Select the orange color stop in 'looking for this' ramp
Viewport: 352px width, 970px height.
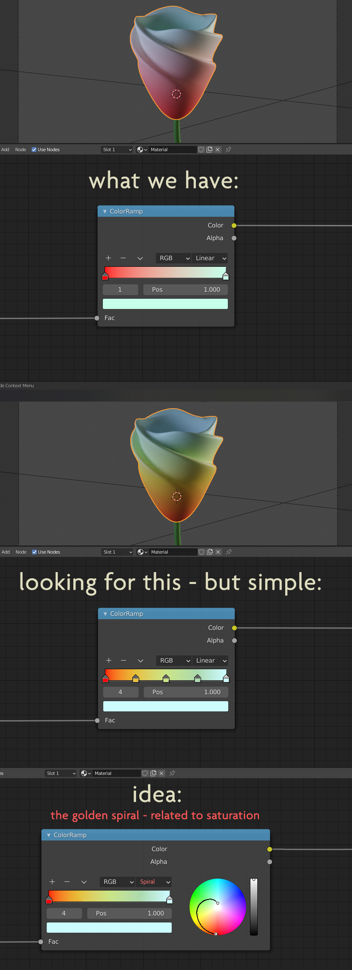click(136, 679)
